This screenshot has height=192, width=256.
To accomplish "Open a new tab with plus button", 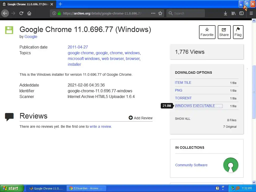I will point(60,4).
